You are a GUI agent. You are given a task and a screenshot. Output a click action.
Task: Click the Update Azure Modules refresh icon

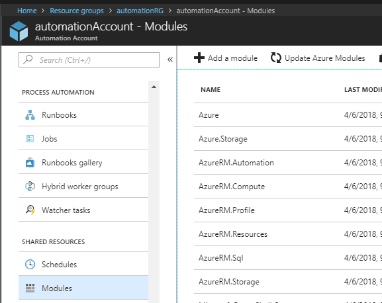(x=276, y=58)
